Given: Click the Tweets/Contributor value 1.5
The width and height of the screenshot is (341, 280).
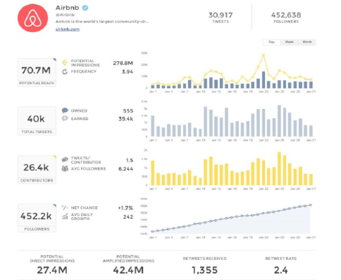Looking at the screenshot, I should coord(129,160).
